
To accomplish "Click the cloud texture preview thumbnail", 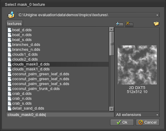I will click(137, 65).
